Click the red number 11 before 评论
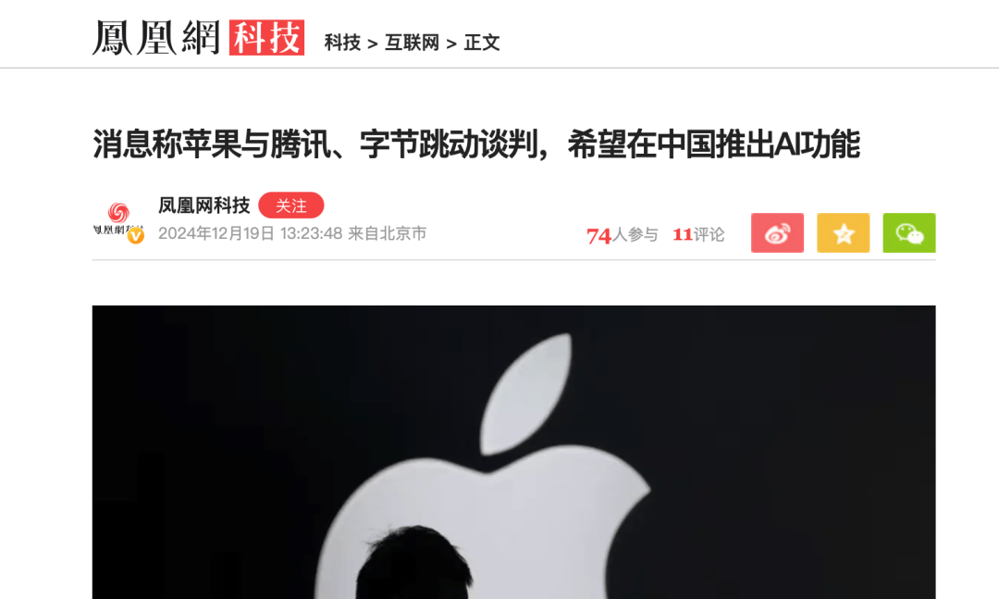This screenshot has height=599, width=999. pyautogui.click(x=683, y=235)
